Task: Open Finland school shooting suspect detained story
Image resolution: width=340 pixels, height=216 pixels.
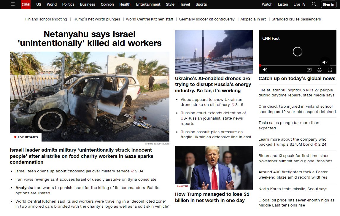Action: click(297, 109)
